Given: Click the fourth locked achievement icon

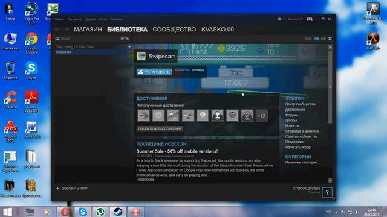Looking at the screenshot, I should pyautogui.click(x=188, y=115).
